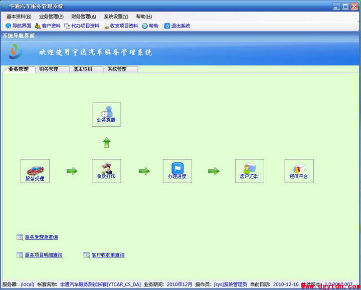Switch to the 系统管理 tab
The width and height of the screenshot is (361, 290).
coord(121,69)
